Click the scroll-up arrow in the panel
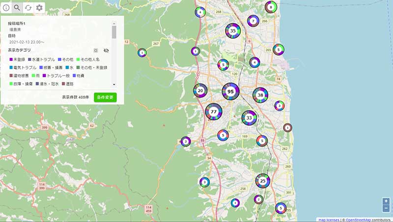 pos(114,23)
